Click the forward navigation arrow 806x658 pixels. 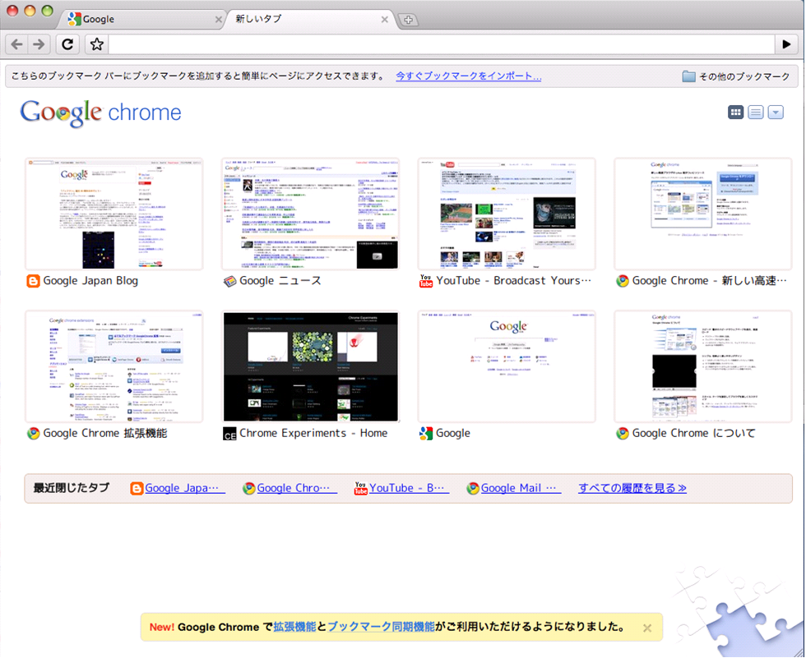pos(40,44)
